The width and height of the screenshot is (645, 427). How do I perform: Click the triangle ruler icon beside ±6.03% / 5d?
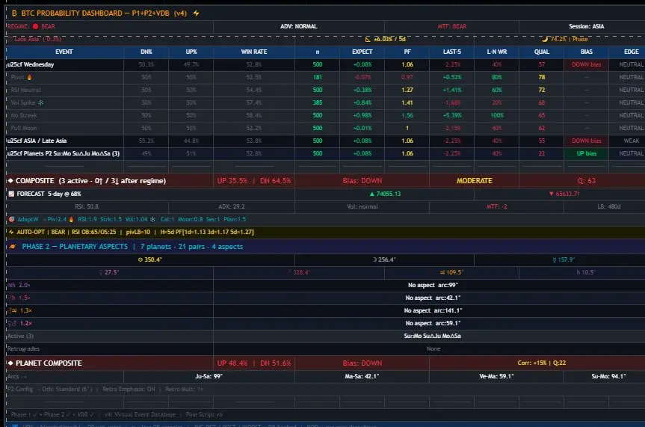[x=368, y=39]
